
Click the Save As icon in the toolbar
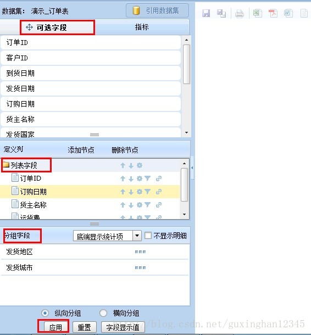coord(221,13)
